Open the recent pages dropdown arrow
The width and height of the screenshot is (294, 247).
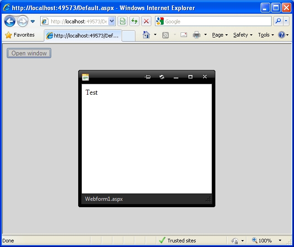click(33, 21)
